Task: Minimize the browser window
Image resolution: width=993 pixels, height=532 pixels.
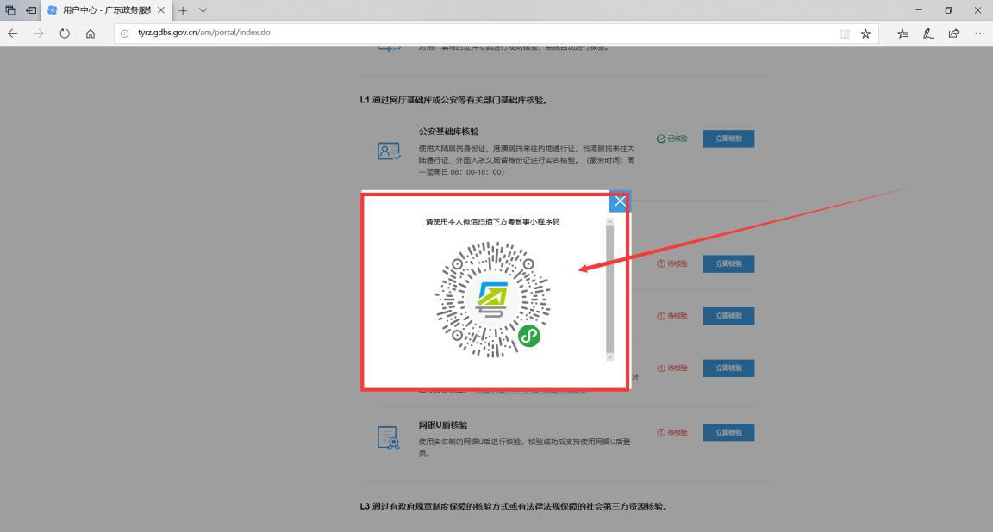Action: pyautogui.click(x=919, y=10)
